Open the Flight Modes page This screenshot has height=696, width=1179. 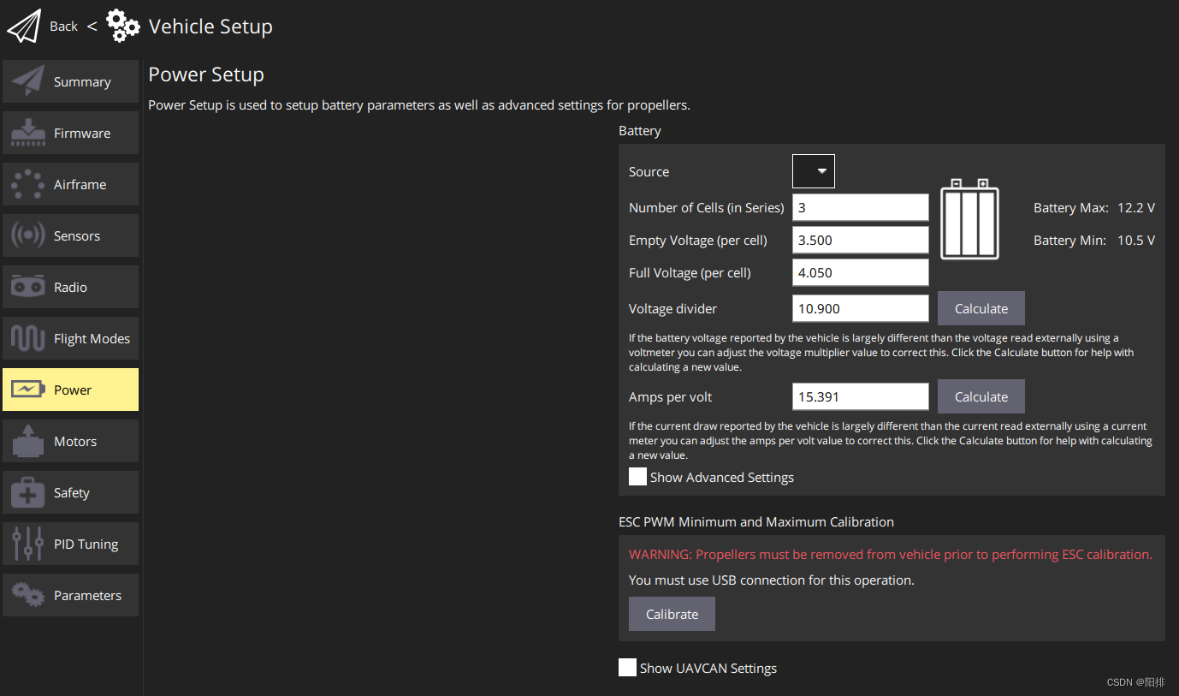pyautogui.click(x=70, y=338)
